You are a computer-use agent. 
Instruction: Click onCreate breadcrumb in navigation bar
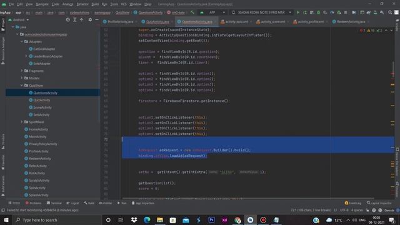click(176, 12)
